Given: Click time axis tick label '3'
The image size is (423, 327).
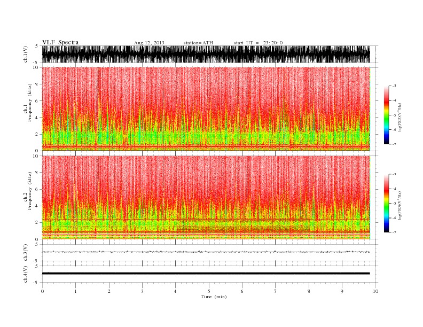Looking at the screenshot, I should coord(142,291).
